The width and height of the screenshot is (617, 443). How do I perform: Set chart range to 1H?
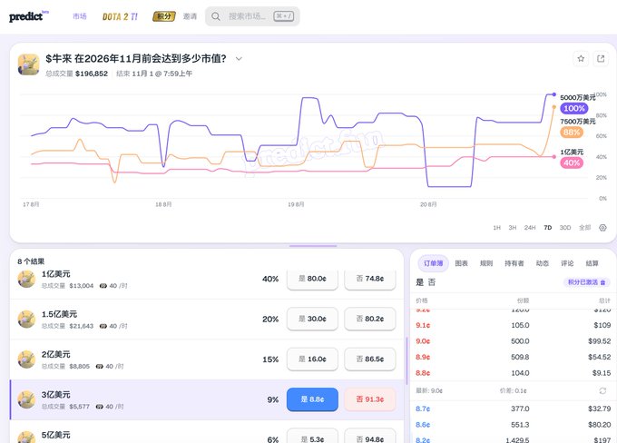497,228
